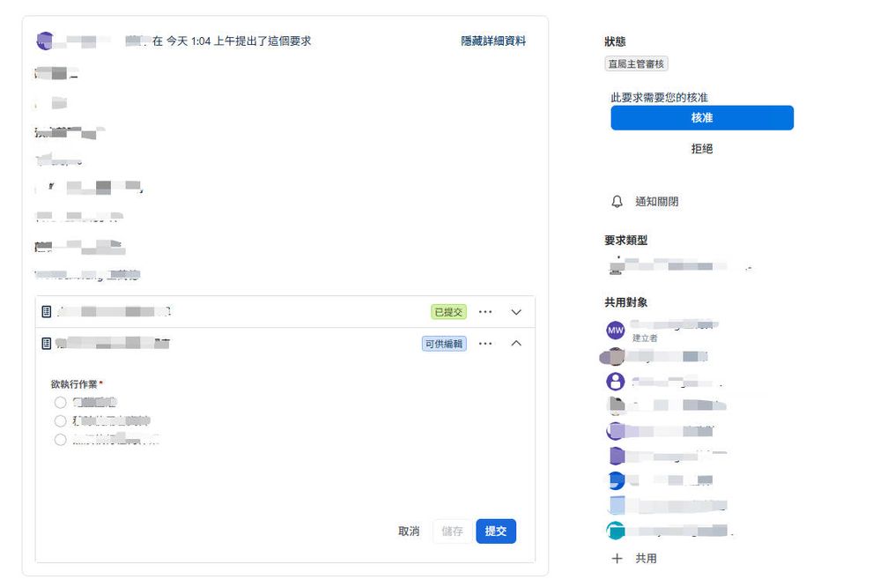
Task: Submit the form with 提交
Action: tap(496, 531)
